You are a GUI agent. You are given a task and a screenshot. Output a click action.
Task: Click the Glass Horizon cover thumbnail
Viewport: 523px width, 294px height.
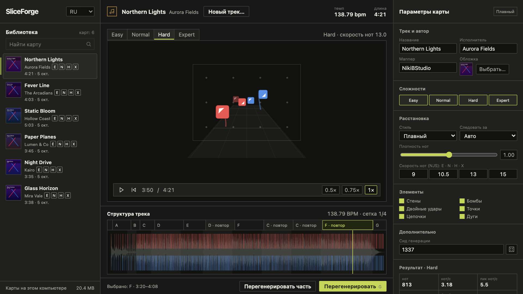[13, 193]
